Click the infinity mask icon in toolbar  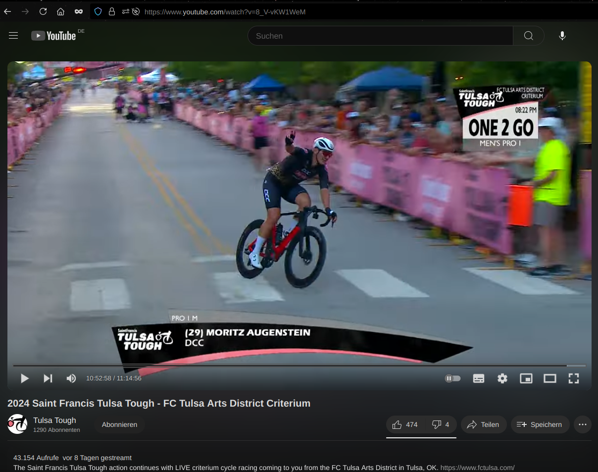click(x=79, y=11)
